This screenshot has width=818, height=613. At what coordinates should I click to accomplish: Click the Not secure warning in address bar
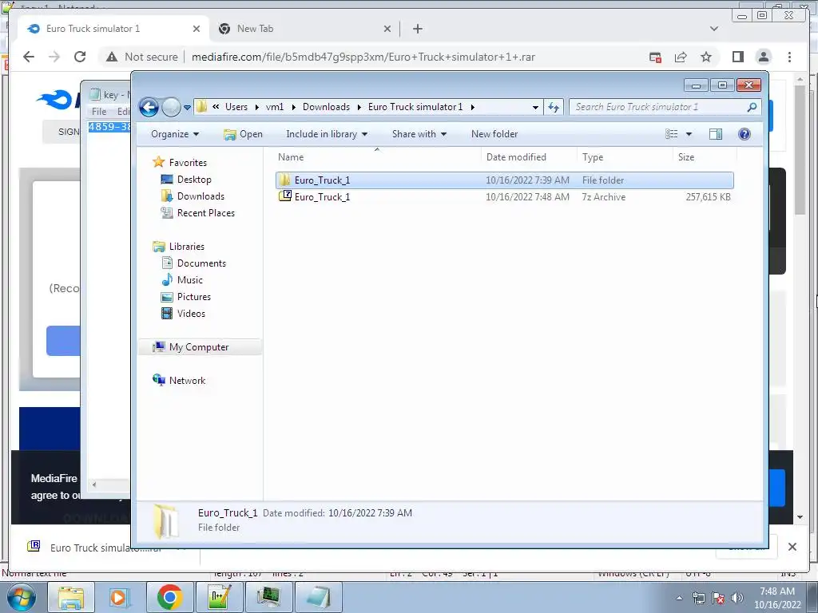tap(141, 57)
